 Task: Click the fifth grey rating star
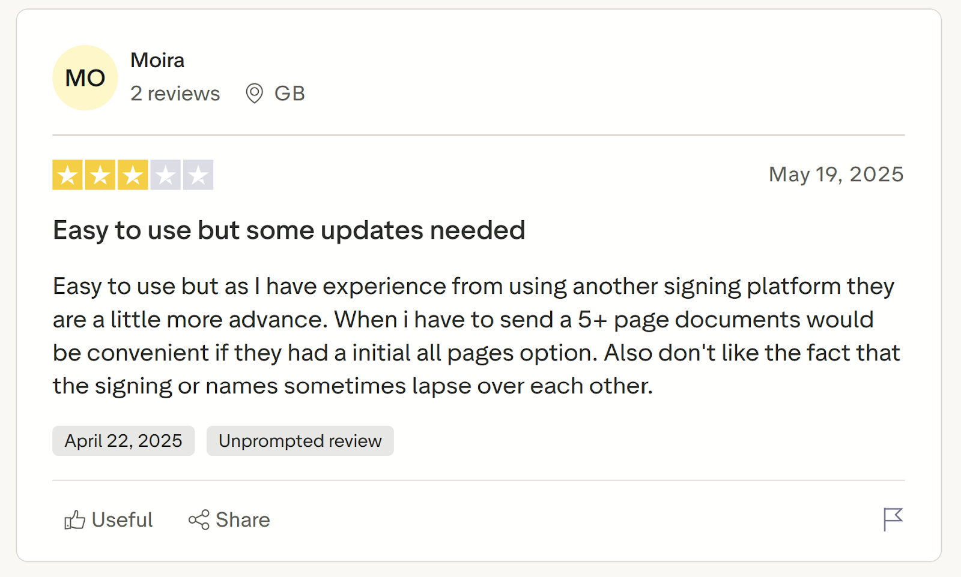pyautogui.click(x=198, y=175)
